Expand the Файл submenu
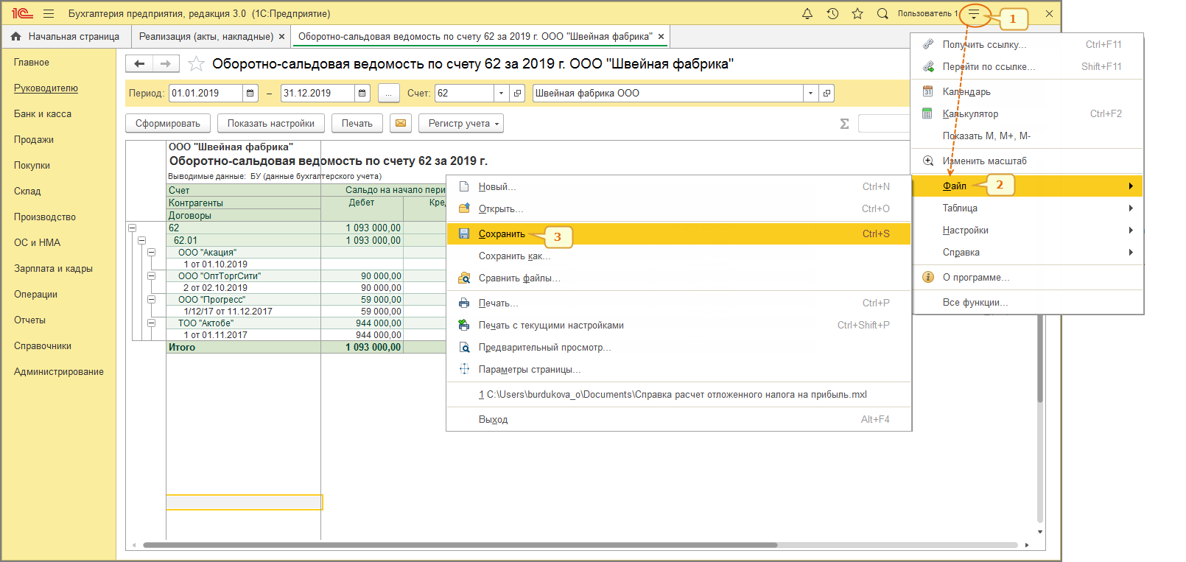Image resolution: width=1186 pixels, height=562 pixels. point(1028,186)
